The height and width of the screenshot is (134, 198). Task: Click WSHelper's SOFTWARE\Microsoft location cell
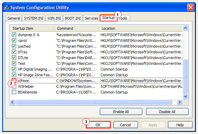(x=141, y=86)
